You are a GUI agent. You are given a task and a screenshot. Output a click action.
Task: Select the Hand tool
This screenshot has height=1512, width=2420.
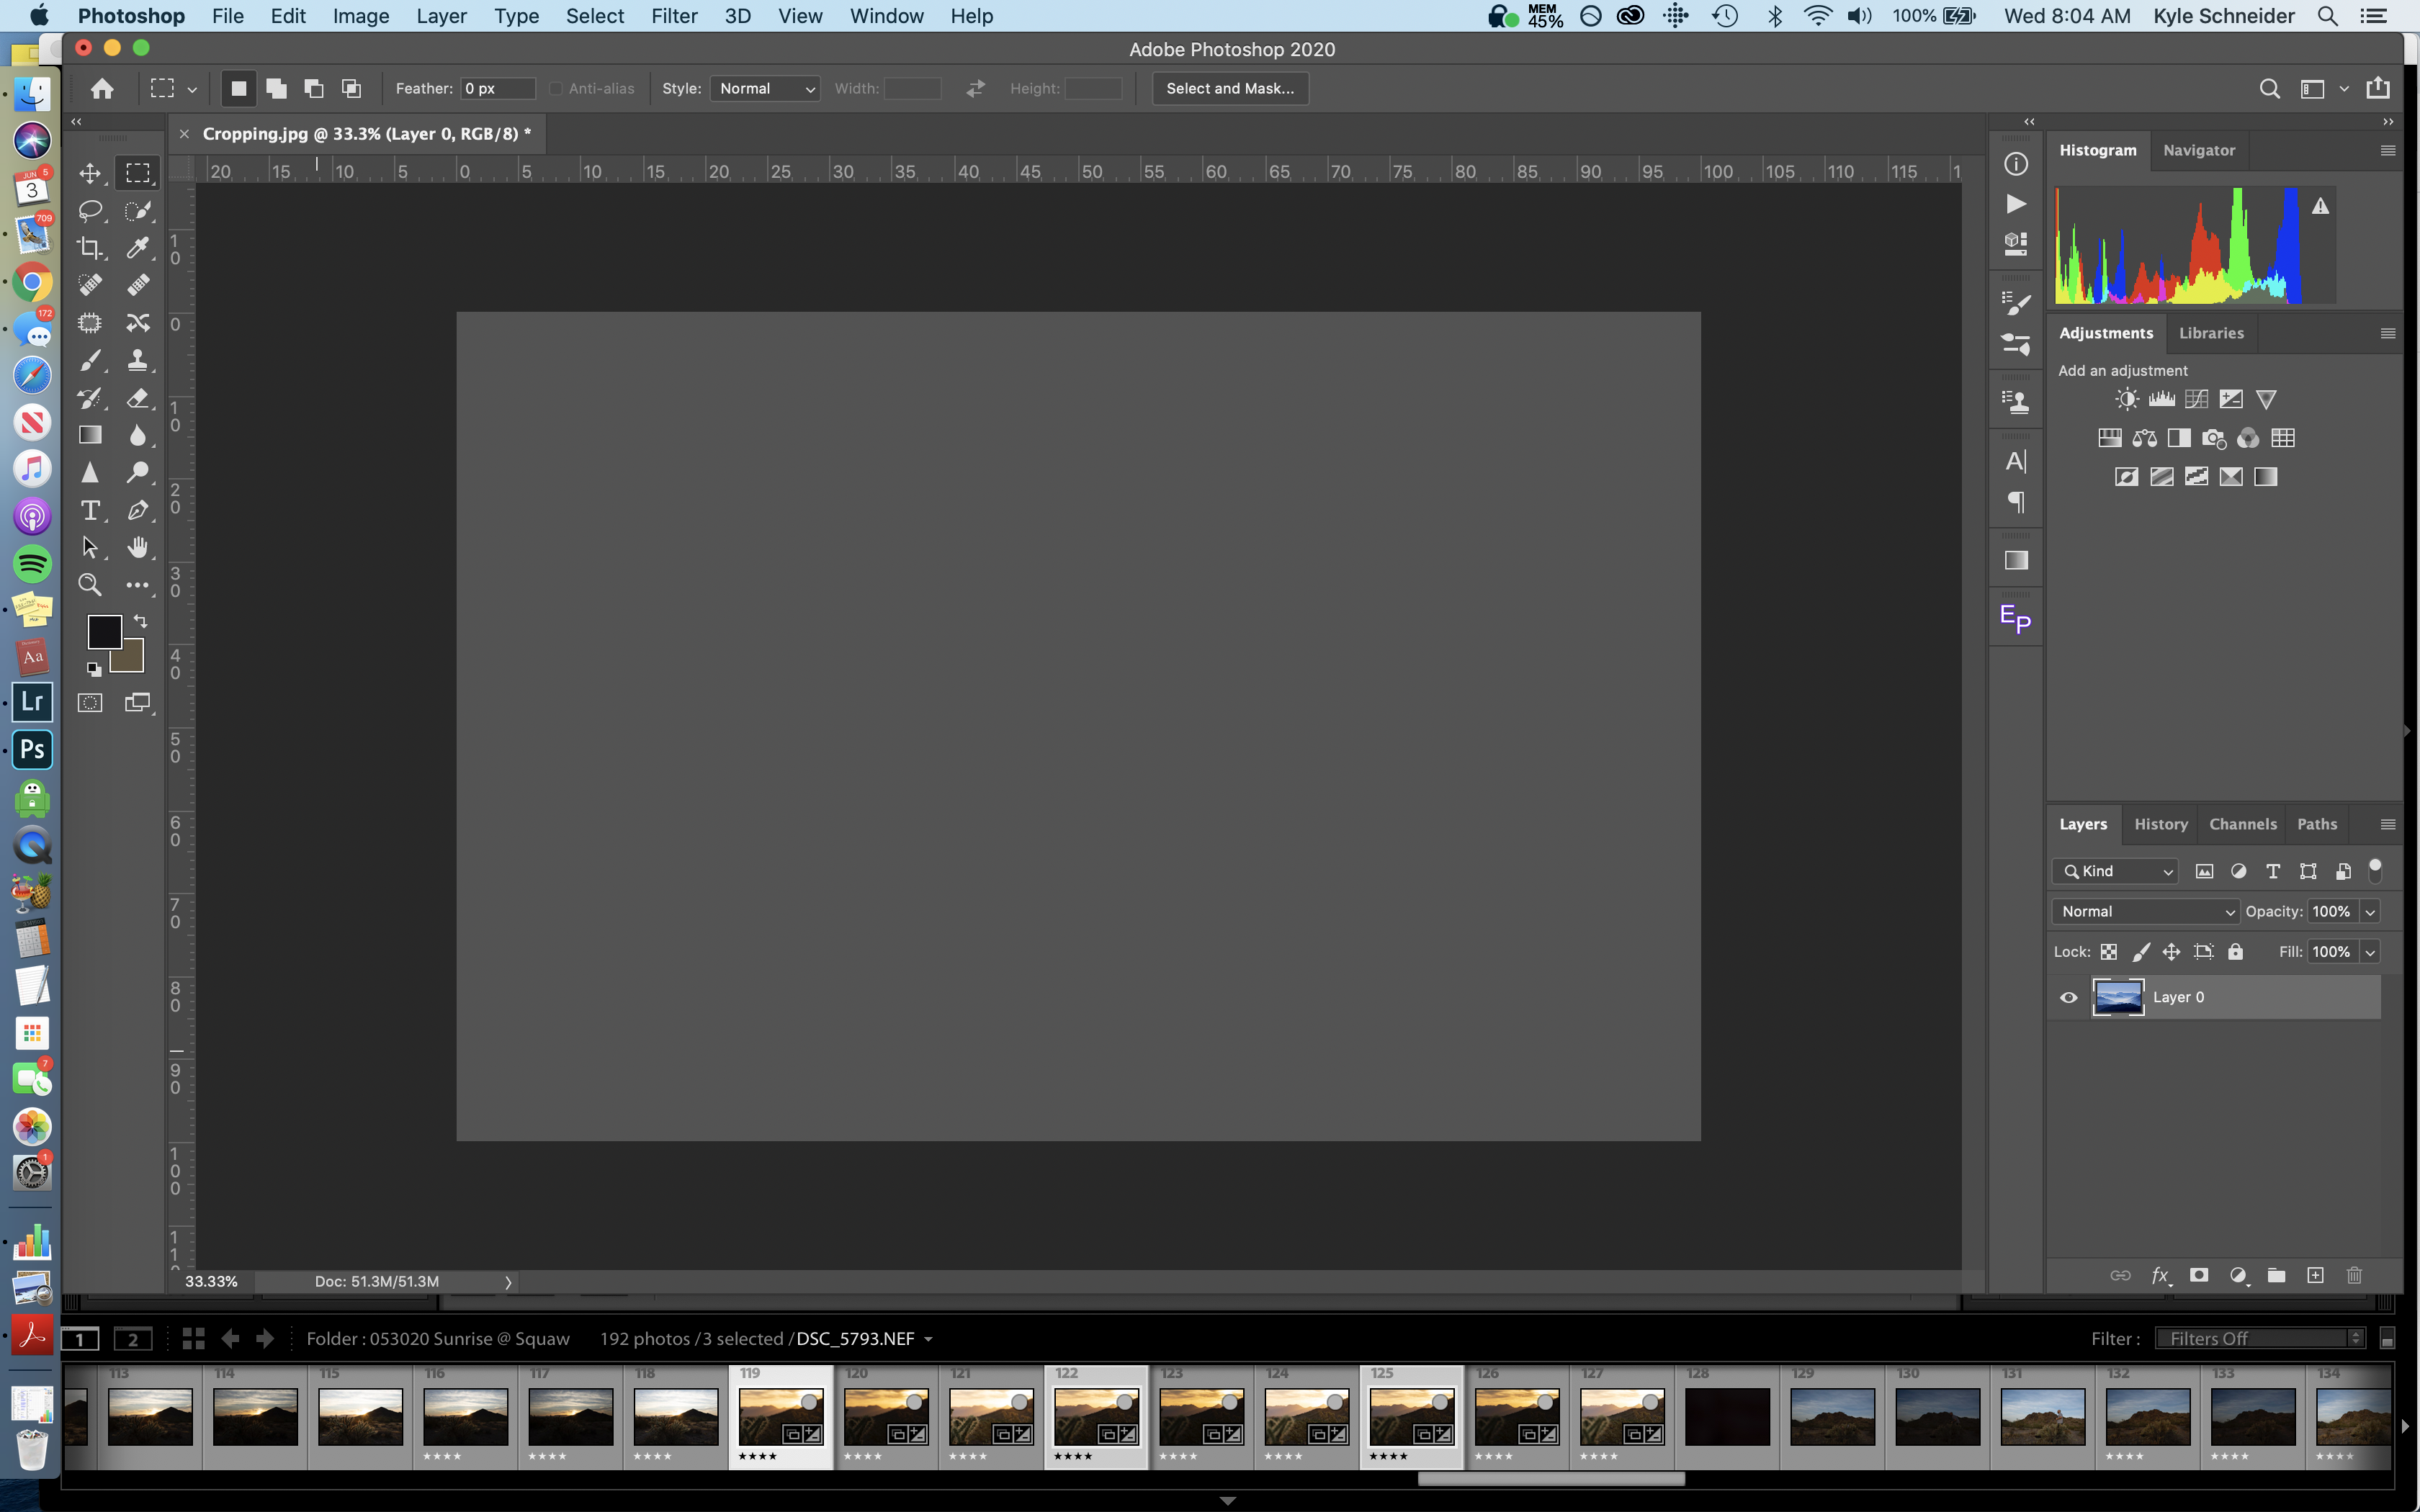tap(138, 547)
